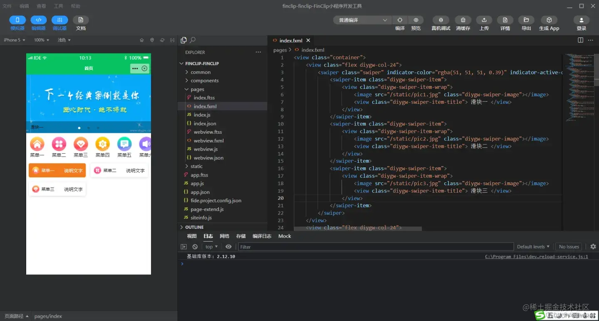Open the 普通编译 compile mode dropdown

(362, 20)
